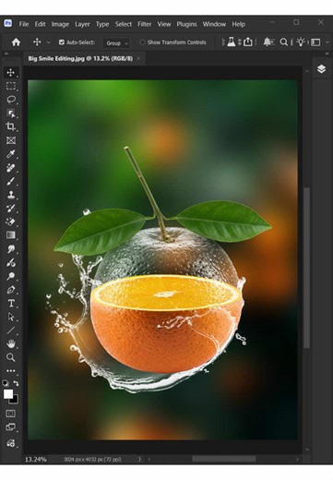Image resolution: width=333 pixels, height=480 pixels.
Task: Enable Show Transform Controls checkbox
Action: click(x=142, y=42)
